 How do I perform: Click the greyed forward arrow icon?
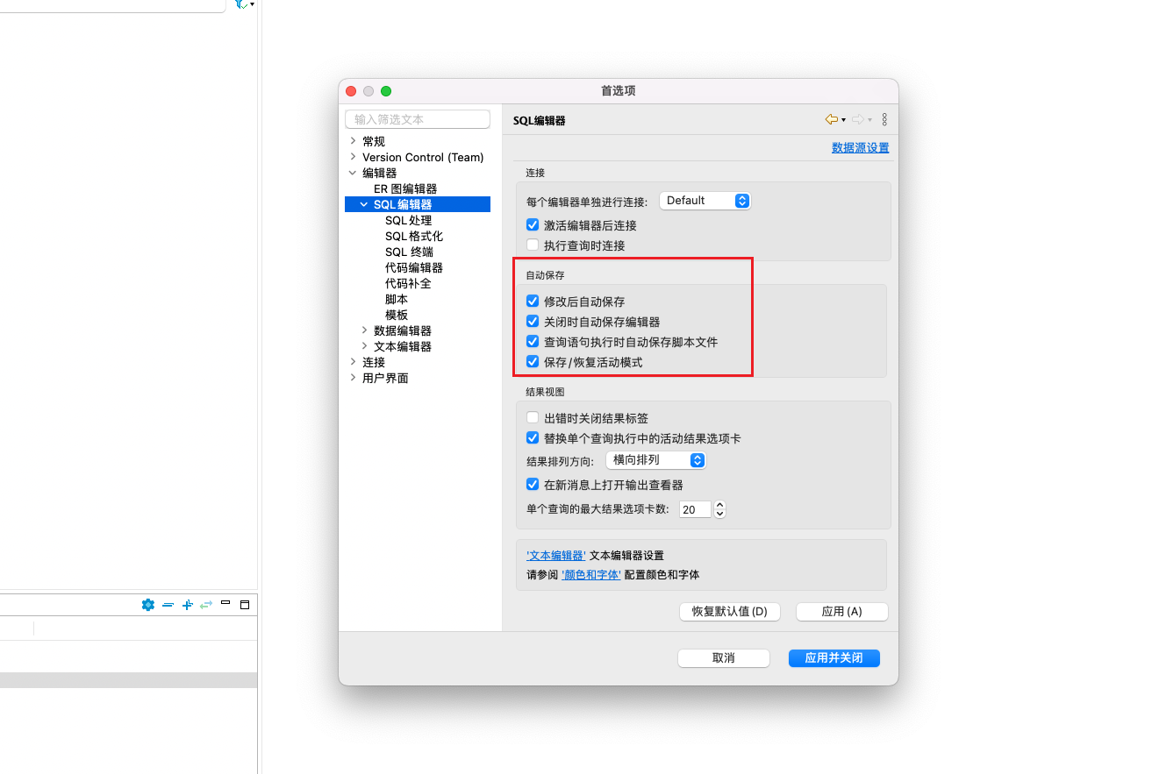click(857, 119)
